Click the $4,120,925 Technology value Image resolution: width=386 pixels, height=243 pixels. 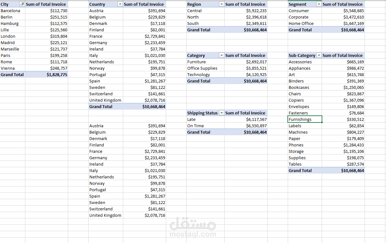(x=256, y=74)
